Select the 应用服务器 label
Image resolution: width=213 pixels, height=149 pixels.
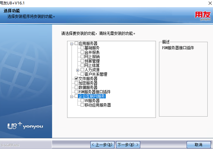(88, 43)
